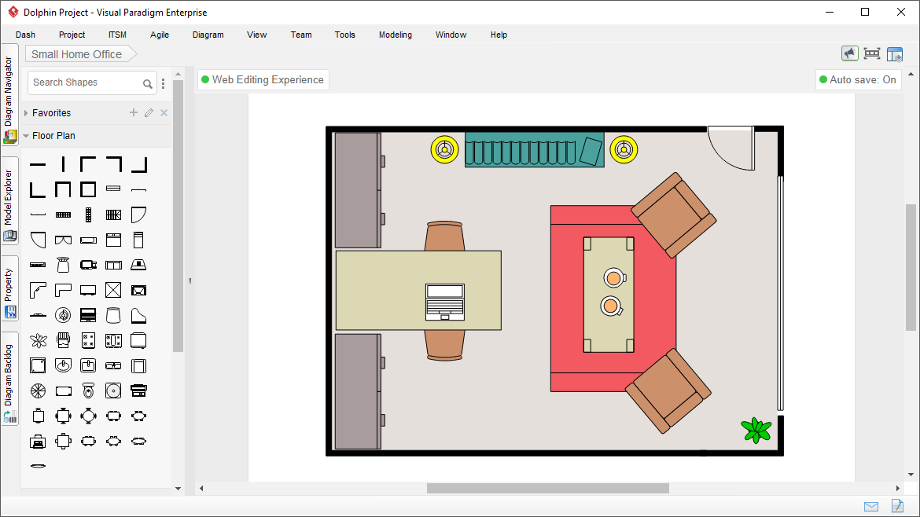The width and height of the screenshot is (920, 517).
Task: Select the red rug in the diagram
Action: [x=613, y=299]
